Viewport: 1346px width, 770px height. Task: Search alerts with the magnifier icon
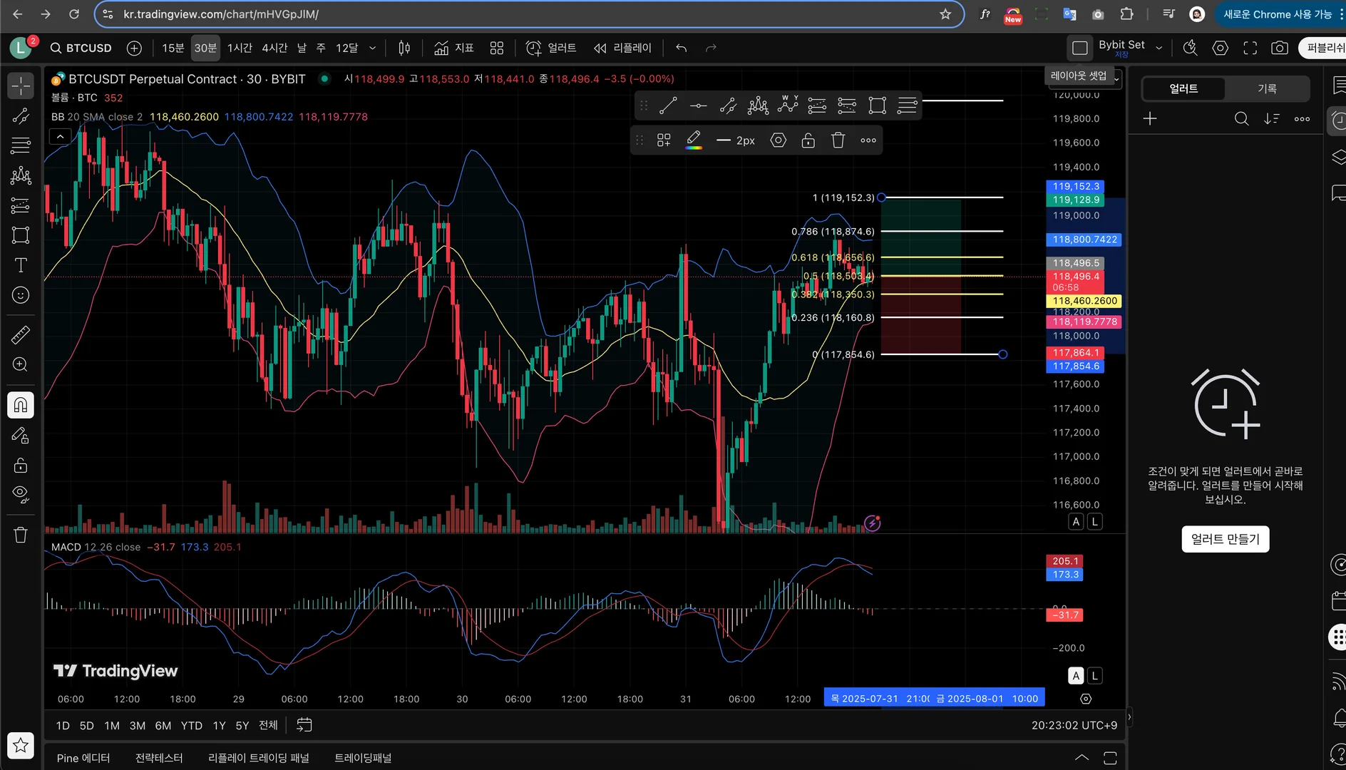[1241, 119]
